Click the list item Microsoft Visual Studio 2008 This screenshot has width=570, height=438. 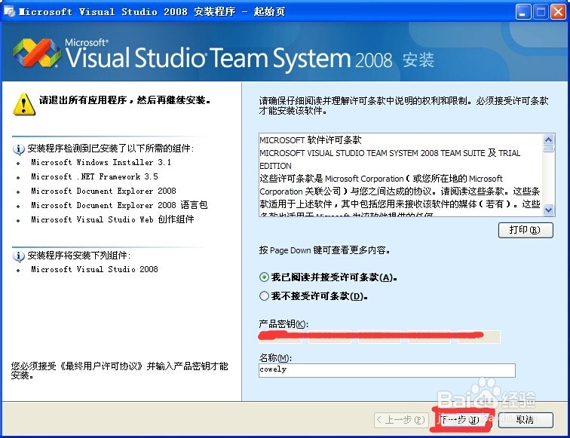coord(94,269)
